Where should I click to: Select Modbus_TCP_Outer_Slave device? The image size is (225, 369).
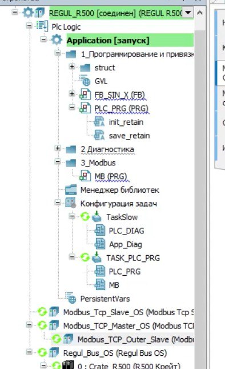pyautogui.click(x=135, y=339)
